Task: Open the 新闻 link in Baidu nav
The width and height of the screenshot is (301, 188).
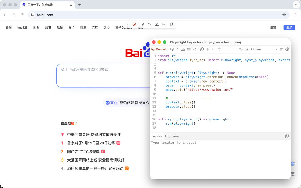Action: [x=9, y=27]
